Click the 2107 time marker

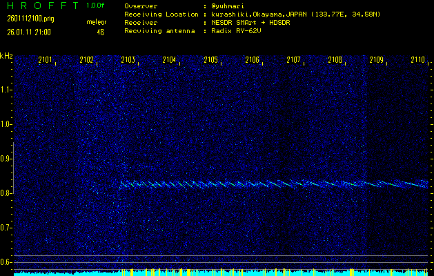294,61
